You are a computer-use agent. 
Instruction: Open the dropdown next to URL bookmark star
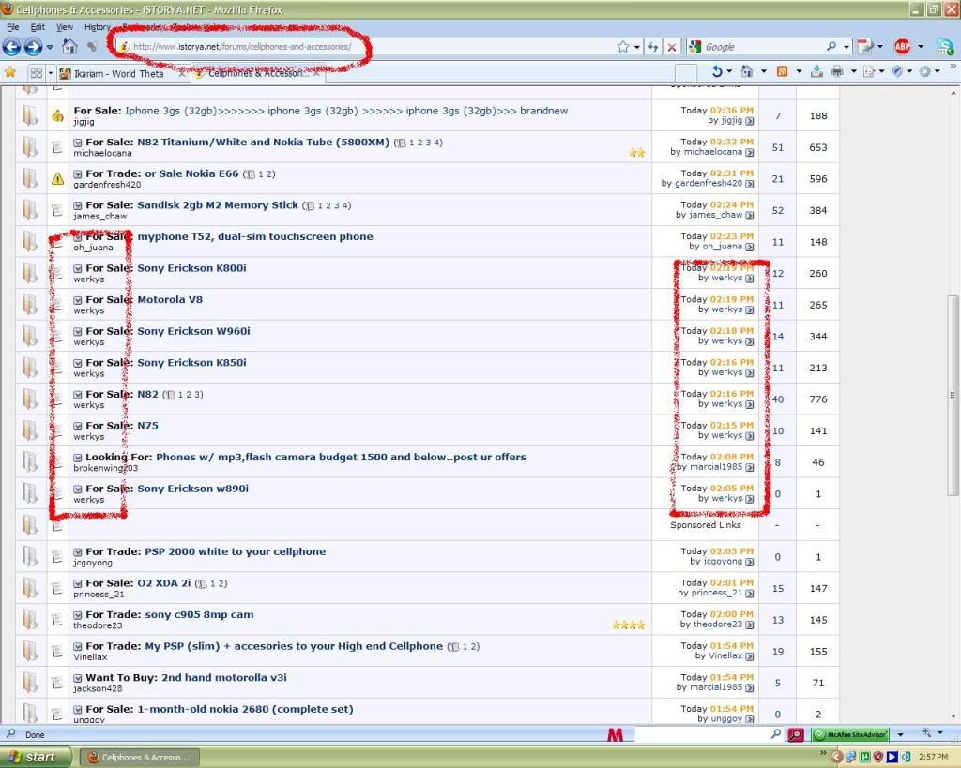click(x=637, y=47)
